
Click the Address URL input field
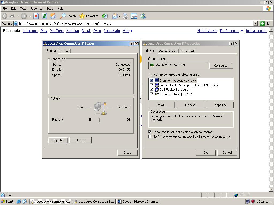pos(134,23)
